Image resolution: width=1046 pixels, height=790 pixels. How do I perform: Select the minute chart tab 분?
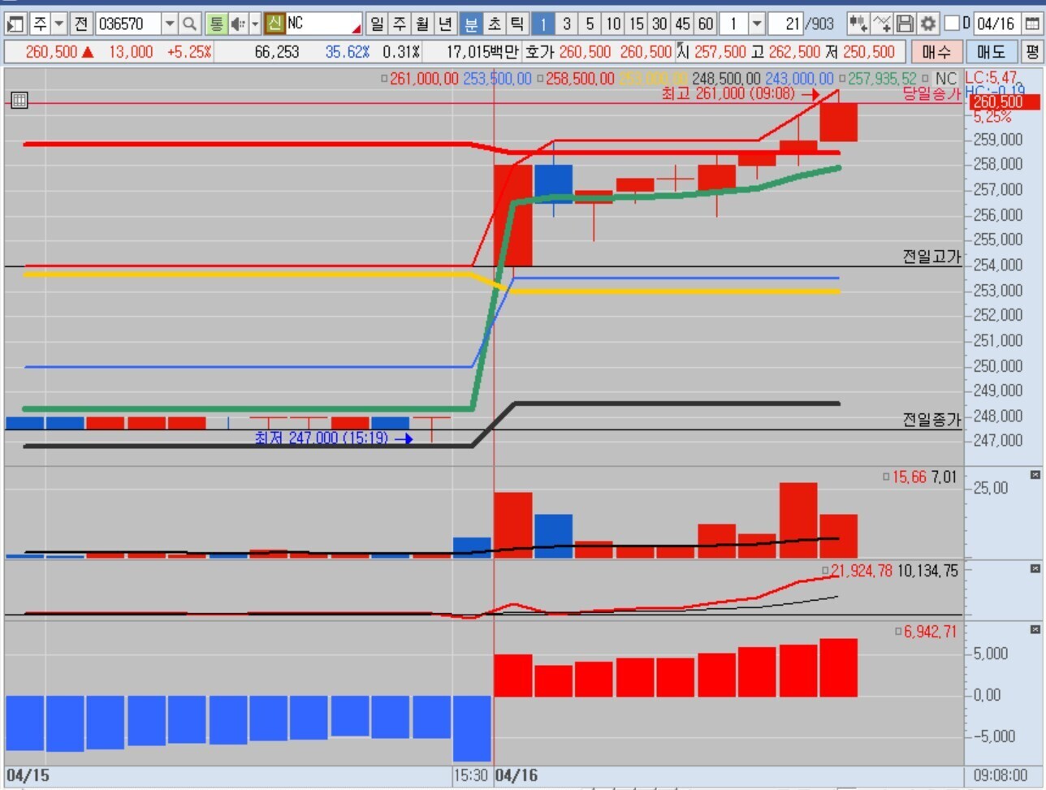pyautogui.click(x=470, y=24)
